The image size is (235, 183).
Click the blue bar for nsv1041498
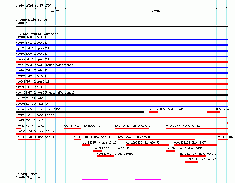point(121,40)
